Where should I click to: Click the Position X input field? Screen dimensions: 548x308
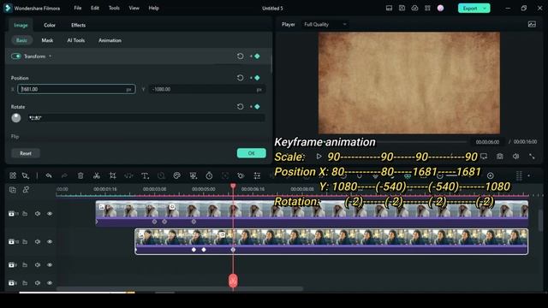coord(76,89)
